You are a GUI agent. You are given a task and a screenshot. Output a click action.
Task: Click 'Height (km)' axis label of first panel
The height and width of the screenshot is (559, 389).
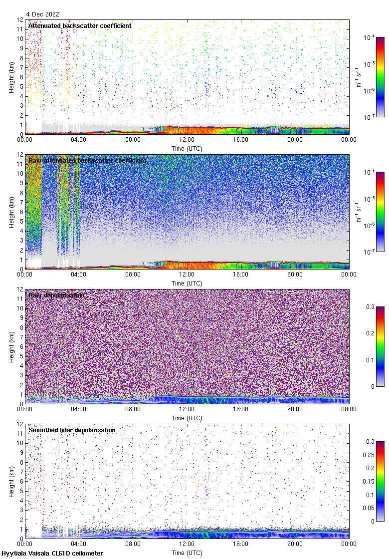(x=12, y=77)
